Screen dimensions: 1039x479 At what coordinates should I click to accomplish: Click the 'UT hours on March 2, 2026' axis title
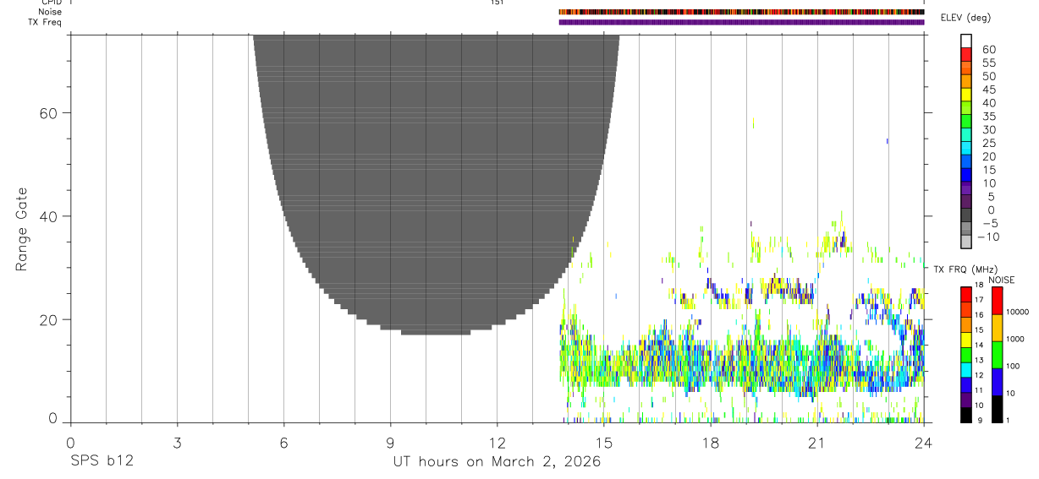coord(497,462)
